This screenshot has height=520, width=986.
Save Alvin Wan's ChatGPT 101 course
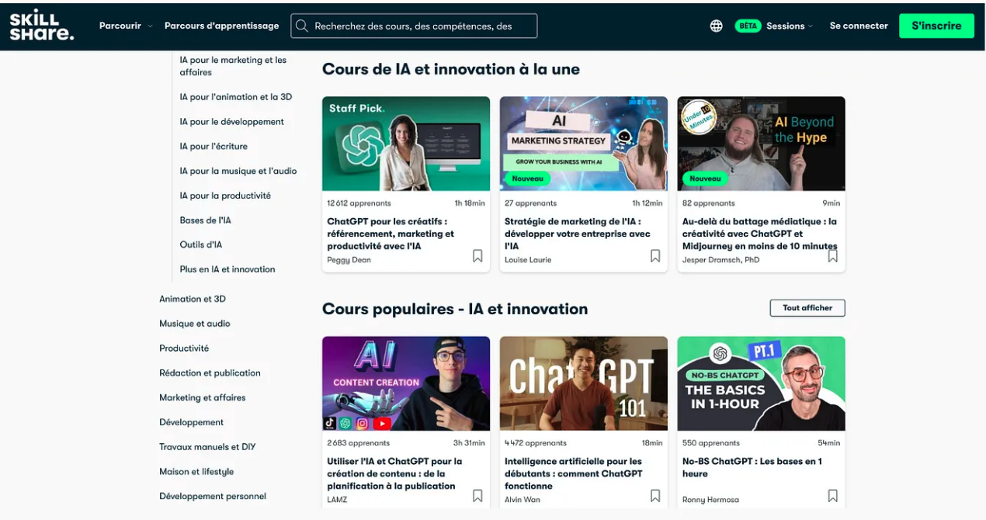[655, 495]
